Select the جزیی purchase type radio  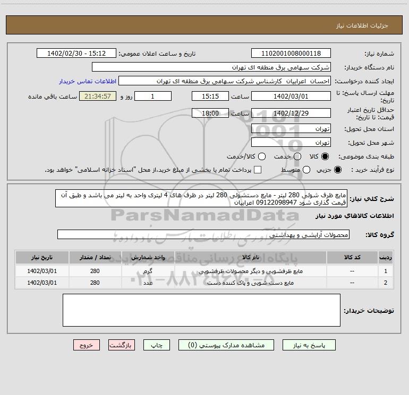point(338,170)
